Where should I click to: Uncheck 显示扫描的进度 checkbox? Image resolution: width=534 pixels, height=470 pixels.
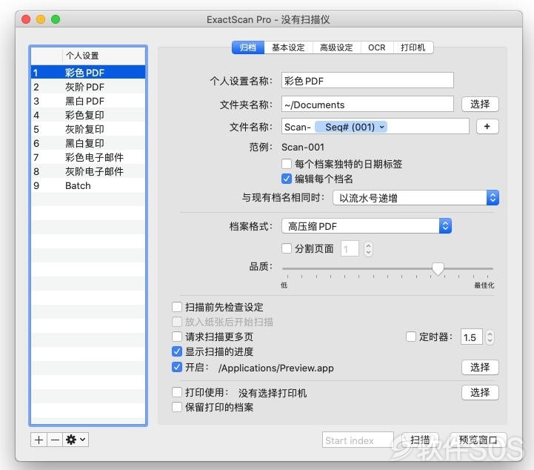177,351
